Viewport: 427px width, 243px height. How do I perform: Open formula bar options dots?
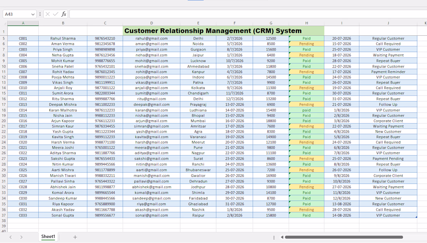[40, 14]
